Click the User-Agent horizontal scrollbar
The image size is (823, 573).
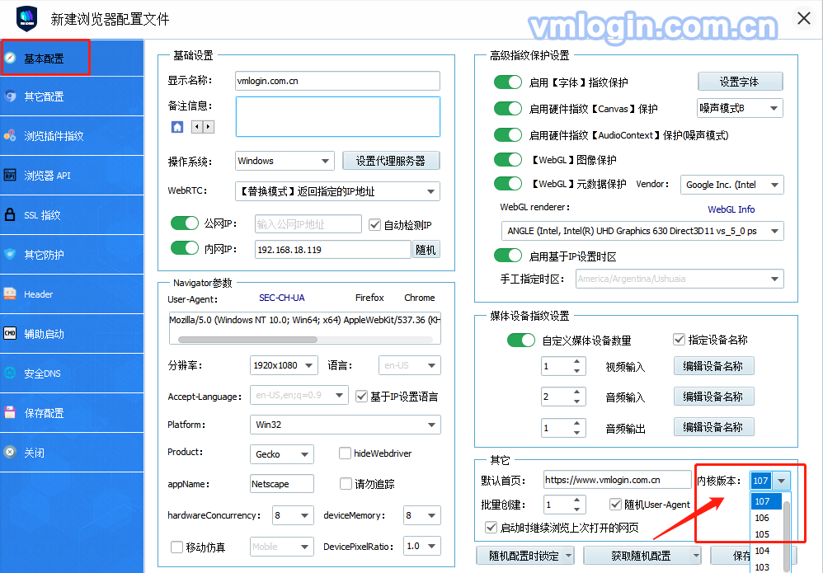click(247, 340)
